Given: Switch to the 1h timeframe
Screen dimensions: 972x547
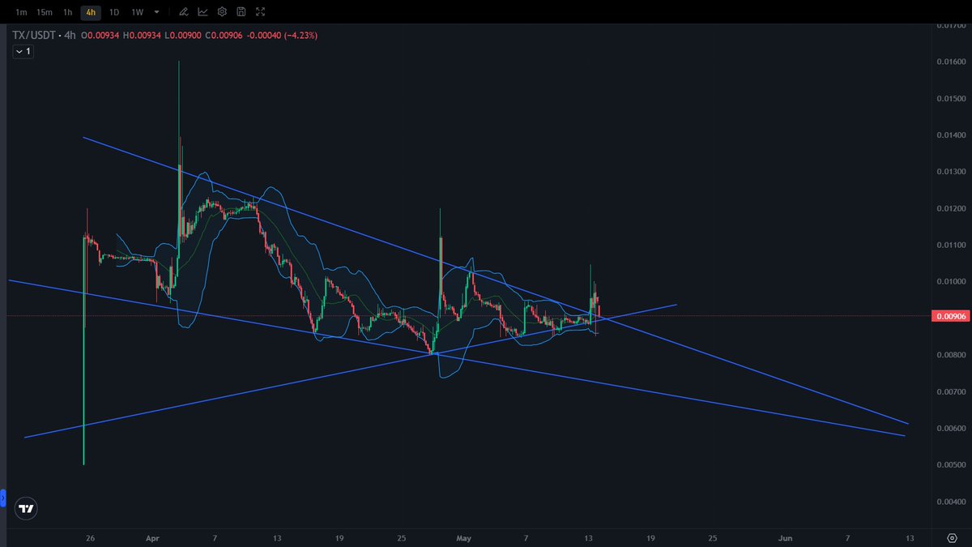Looking at the screenshot, I should coord(68,12).
